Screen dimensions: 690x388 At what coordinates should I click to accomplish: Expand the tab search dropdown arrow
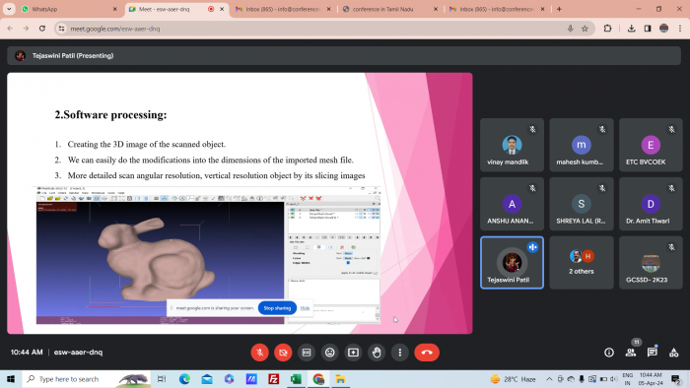9,9
